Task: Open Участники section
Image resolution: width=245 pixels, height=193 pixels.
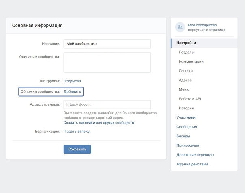Action: (x=186, y=117)
